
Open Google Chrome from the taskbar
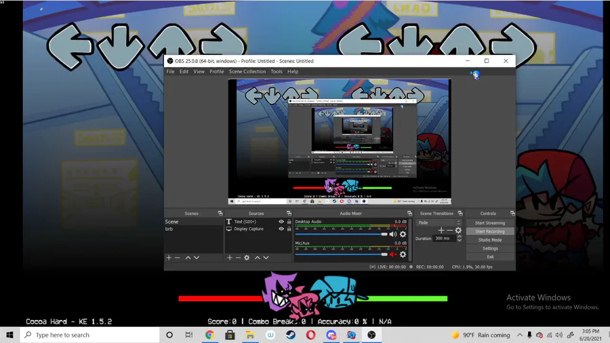click(209, 335)
